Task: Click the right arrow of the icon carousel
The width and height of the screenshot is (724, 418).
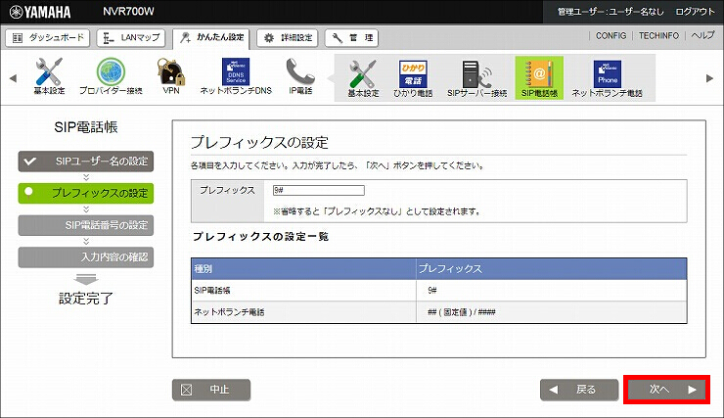Action: click(709, 78)
